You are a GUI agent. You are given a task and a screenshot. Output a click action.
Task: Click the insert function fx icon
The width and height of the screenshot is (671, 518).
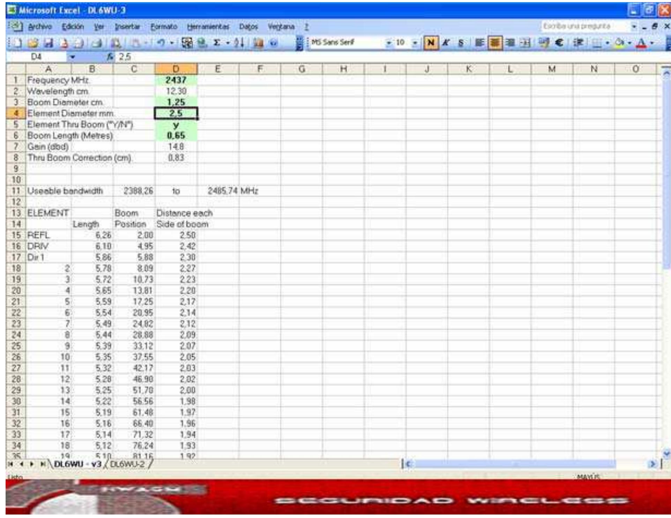(110, 57)
